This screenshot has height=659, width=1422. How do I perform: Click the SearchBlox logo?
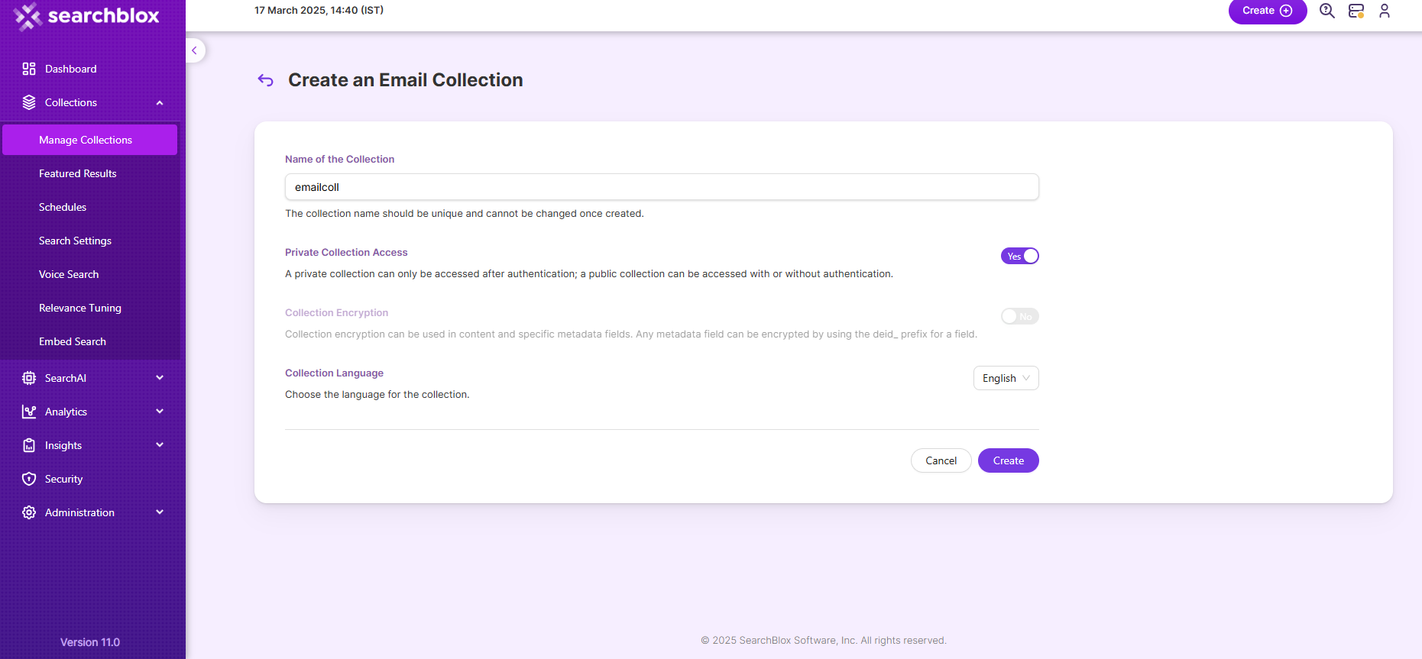click(x=86, y=16)
